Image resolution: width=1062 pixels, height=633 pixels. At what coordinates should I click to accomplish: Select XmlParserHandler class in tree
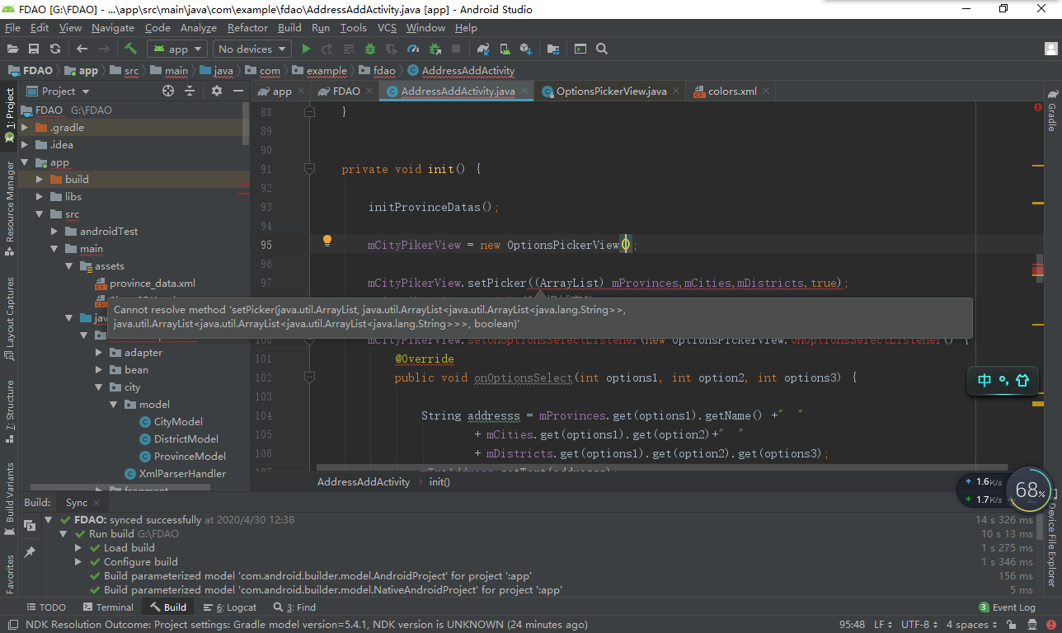point(182,473)
